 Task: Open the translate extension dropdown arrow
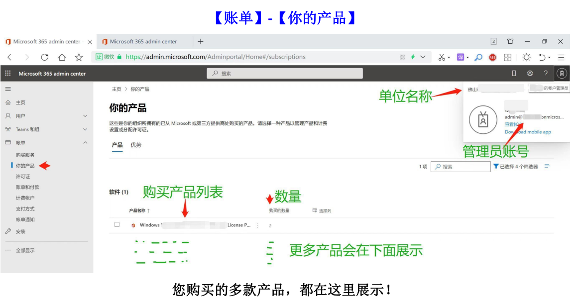point(467,58)
